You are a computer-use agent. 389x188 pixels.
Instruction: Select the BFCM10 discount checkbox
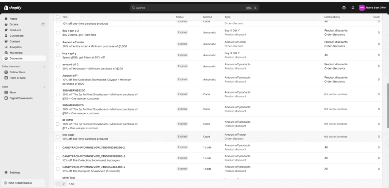[58, 124]
